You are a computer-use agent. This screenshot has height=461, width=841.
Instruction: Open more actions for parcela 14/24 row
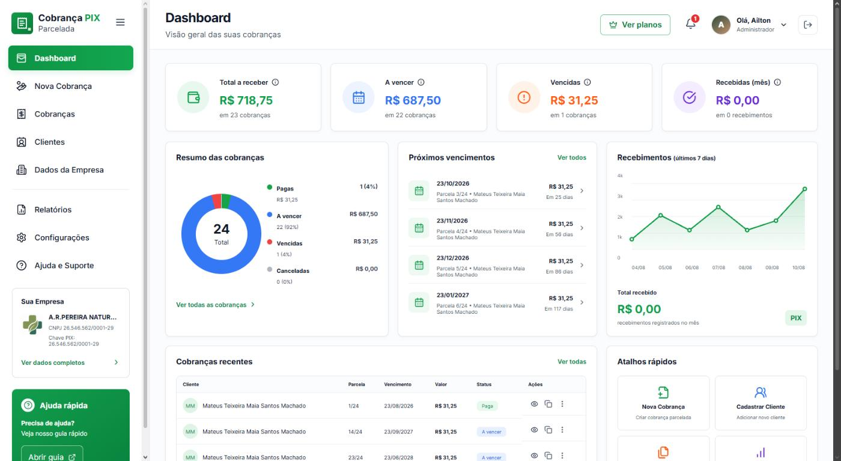(562, 430)
